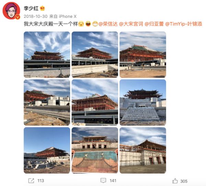The image size is (206, 186).
Task: Open the @归亚蕾 mention link
Action: click(154, 24)
